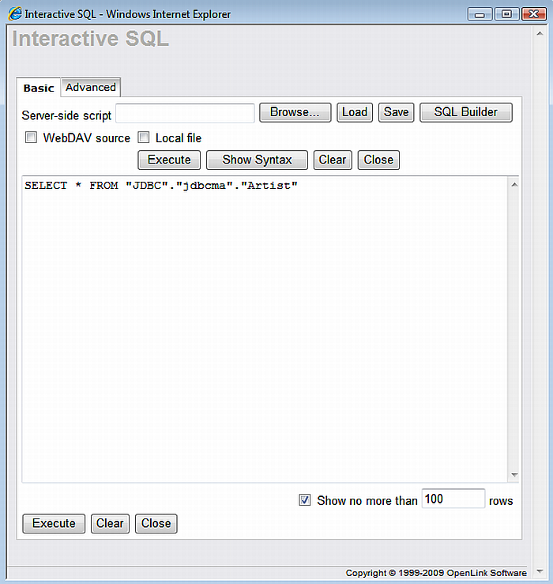Click the Load button

(x=354, y=112)
